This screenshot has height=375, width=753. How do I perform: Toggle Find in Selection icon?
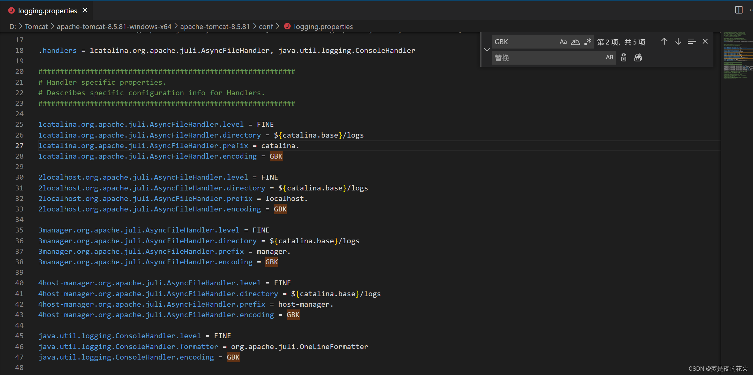pyautogui.click(x=691, y=41)
